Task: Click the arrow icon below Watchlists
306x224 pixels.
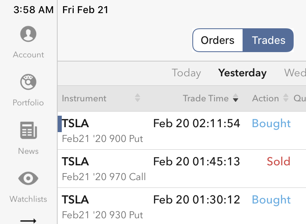Action: click(x=28, y=221)
